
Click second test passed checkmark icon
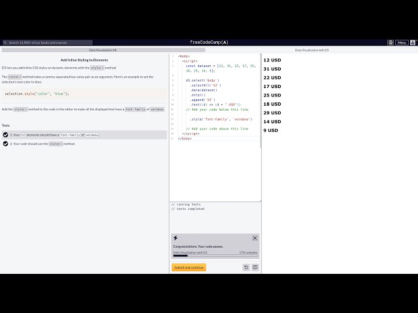[x=5, y=143]
